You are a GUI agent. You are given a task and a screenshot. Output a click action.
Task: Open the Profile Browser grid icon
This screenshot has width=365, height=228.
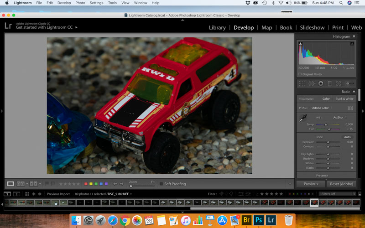click(x=350, y=108)
